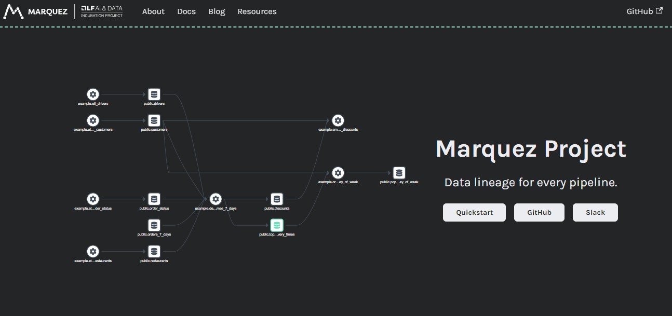Click the Quickstart button

pyautogui.click(x=474, y=213)
